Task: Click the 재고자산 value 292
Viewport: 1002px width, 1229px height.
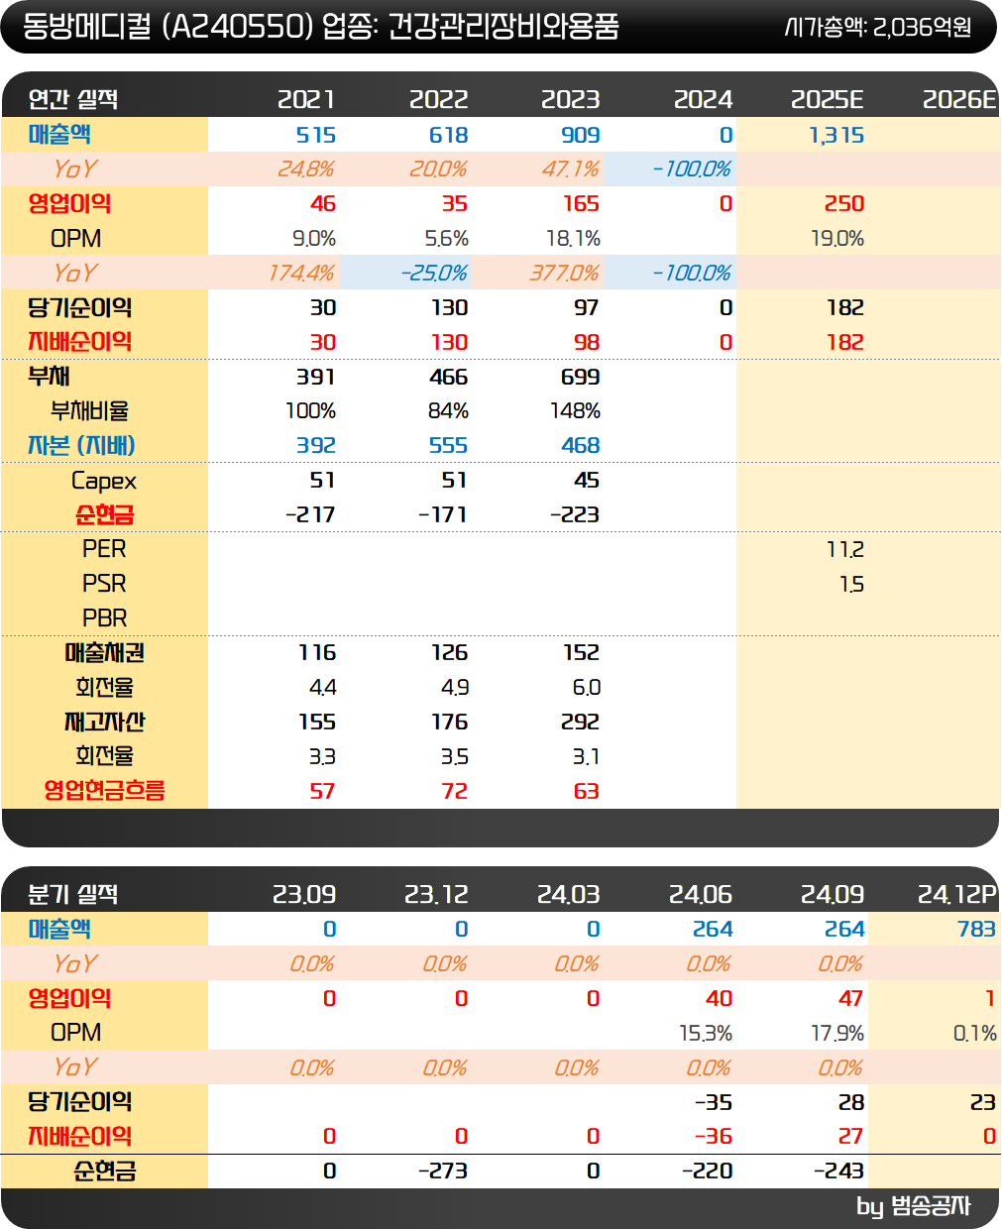Action: [580, 723]
